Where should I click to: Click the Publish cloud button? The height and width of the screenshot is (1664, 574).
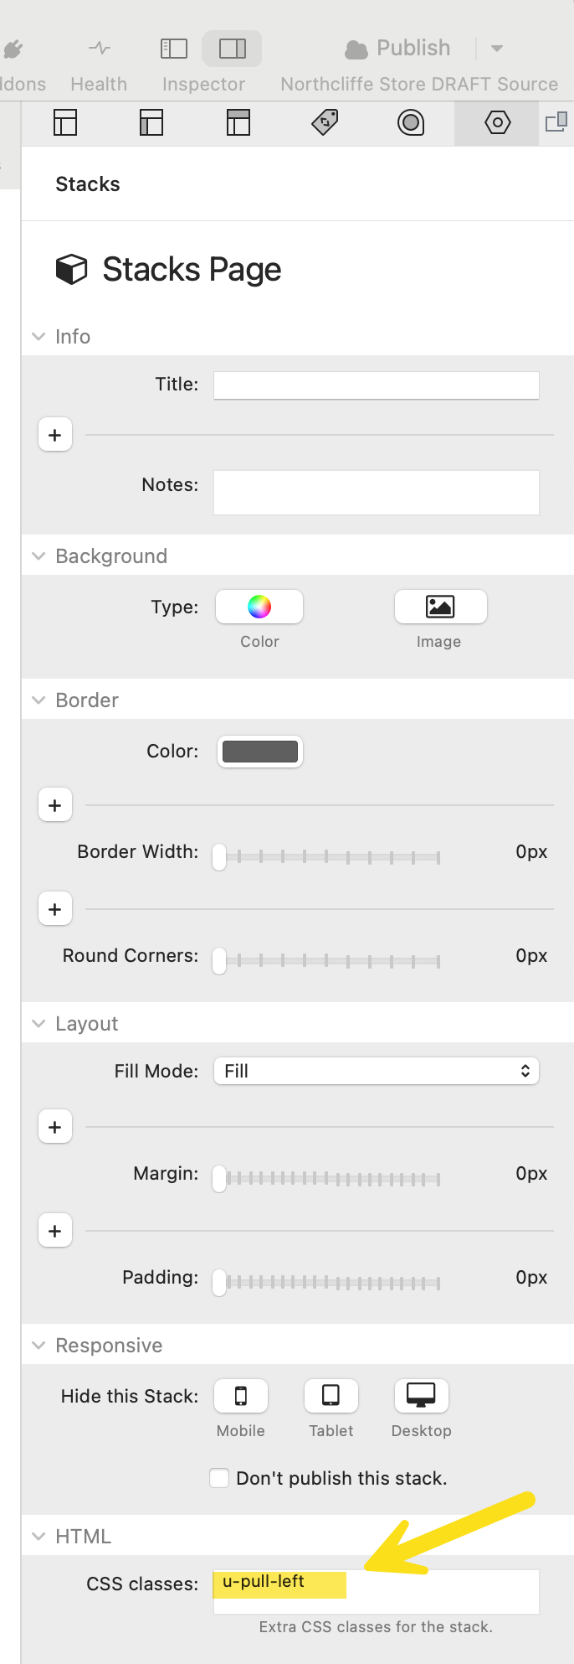[x=397, y=49]
